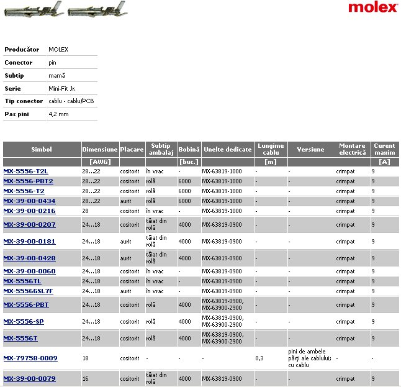
Task: Select aurit cell in MX-39-00-0434 row
Action: pos(126,201)
